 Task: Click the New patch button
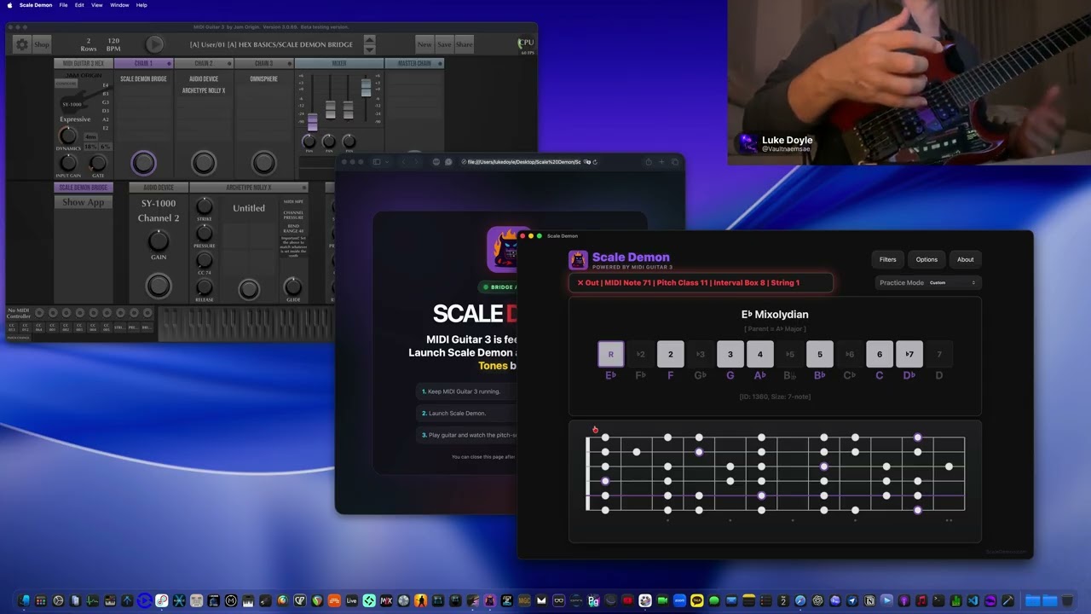[x=424, y=44]
